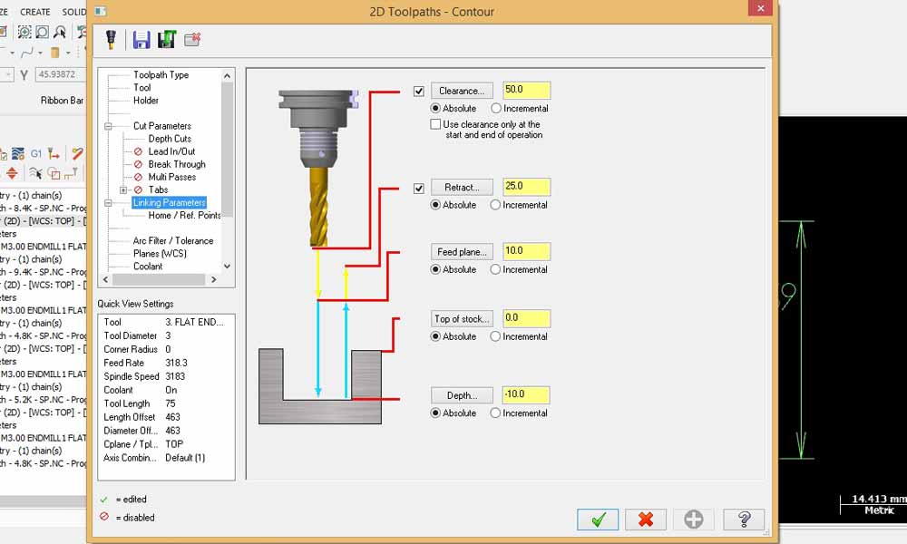Select Toolpath Type in the tree
This screenshot has width=907, height=544.
(x=161, y=74)
